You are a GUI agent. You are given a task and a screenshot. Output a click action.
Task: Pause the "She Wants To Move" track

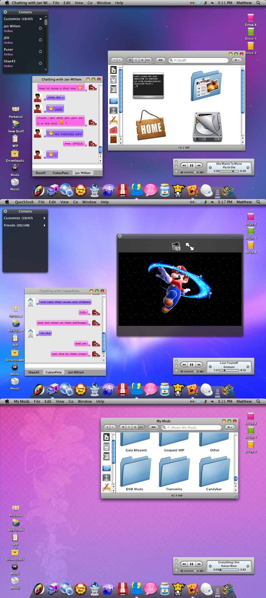click(191, 165)
